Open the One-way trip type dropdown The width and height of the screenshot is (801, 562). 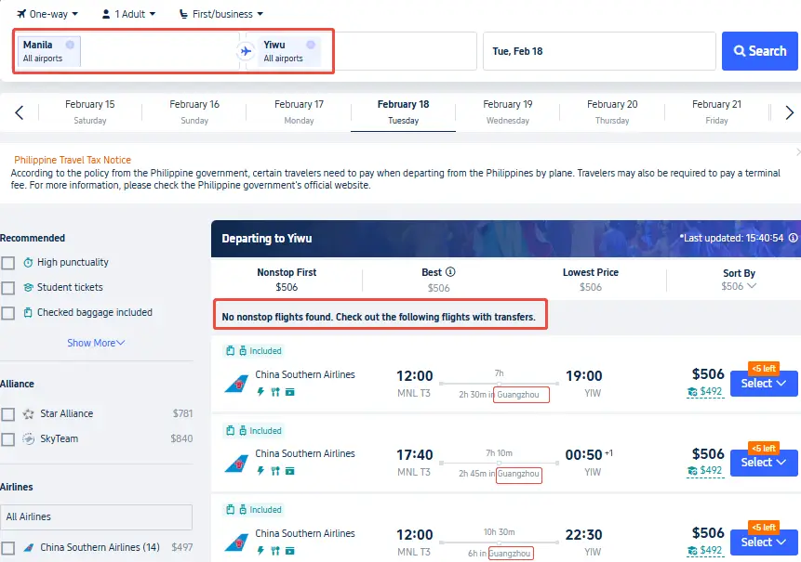tap(47, 14)
